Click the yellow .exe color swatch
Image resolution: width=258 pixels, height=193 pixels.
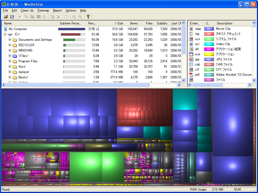[x=209, y=54]
